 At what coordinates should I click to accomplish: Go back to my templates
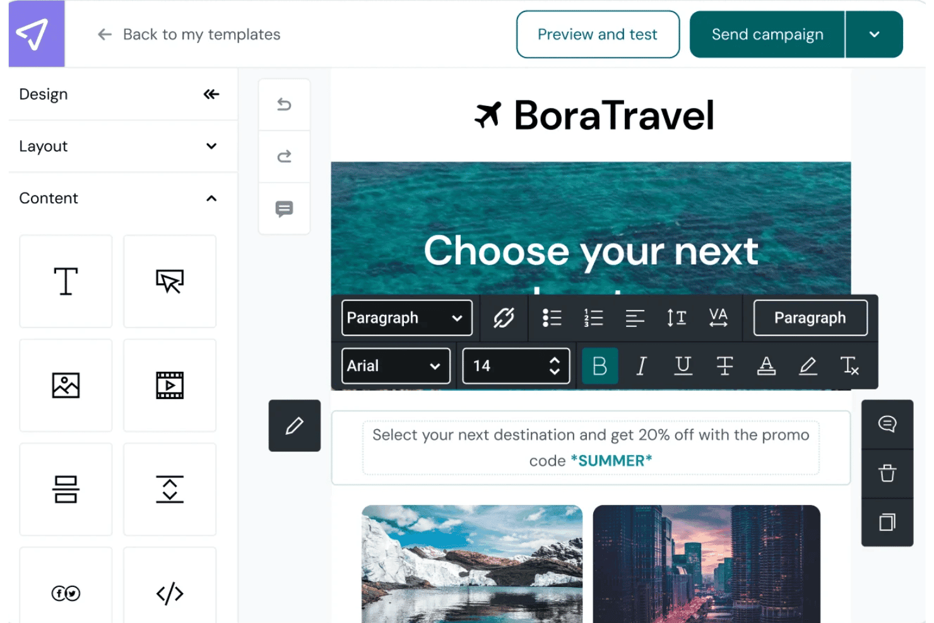pyautogui.click(x=189, y=34)
